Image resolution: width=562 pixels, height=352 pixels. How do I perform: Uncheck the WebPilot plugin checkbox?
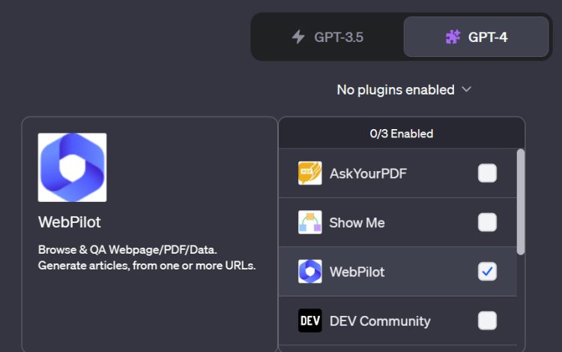487,272
